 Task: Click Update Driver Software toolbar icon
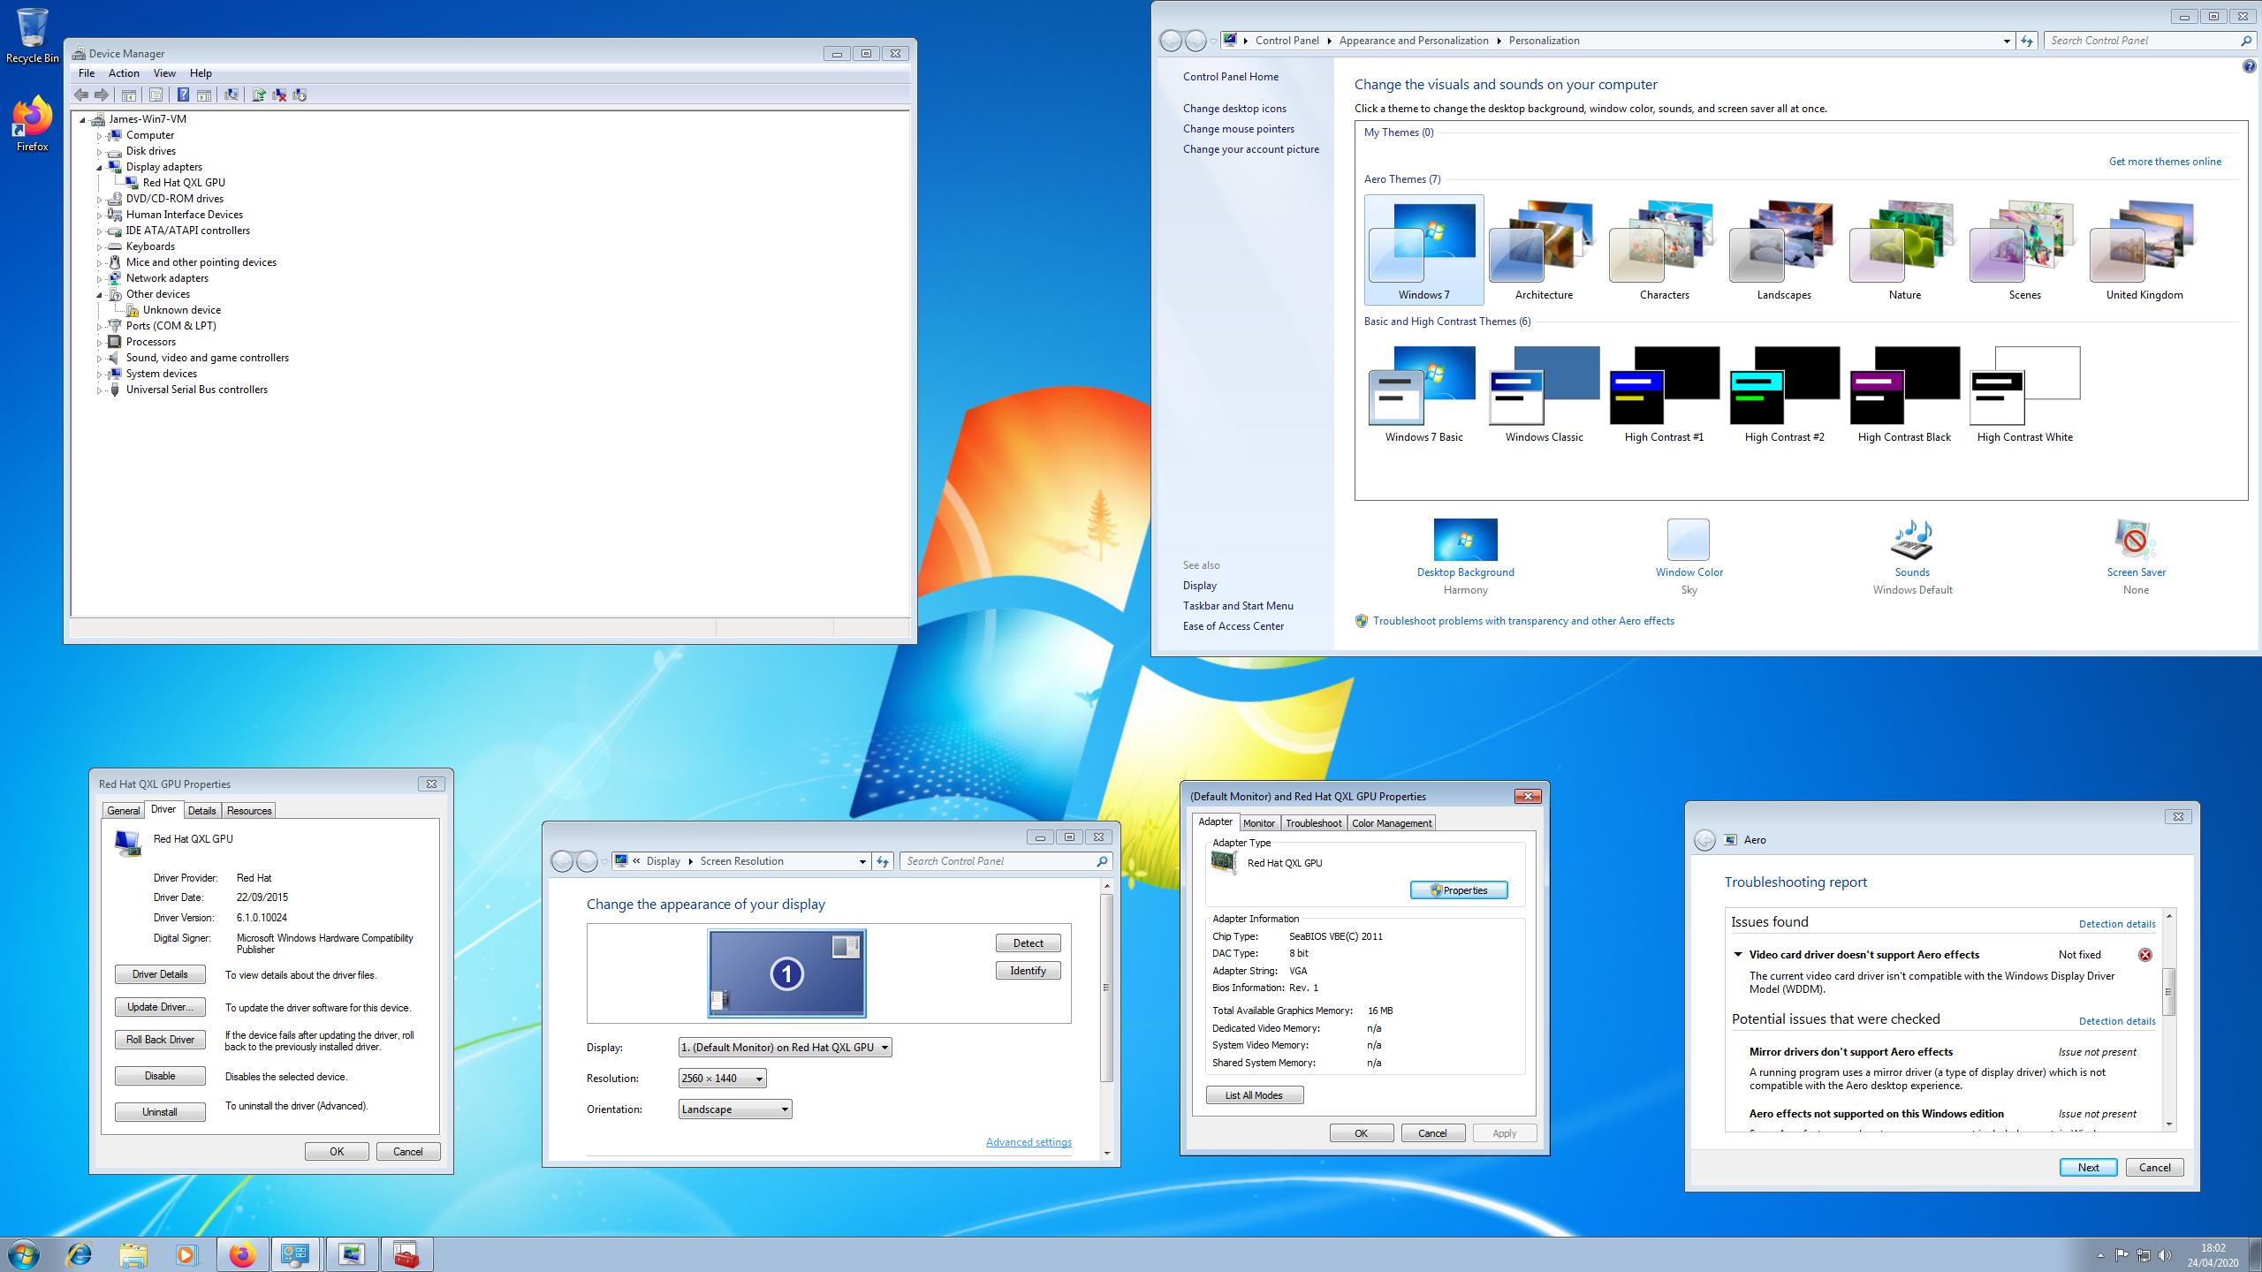259,95
